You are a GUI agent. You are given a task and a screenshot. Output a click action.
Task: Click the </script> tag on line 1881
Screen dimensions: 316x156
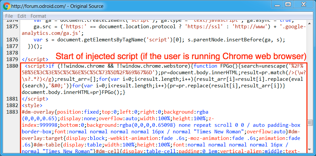pos(35,99)
